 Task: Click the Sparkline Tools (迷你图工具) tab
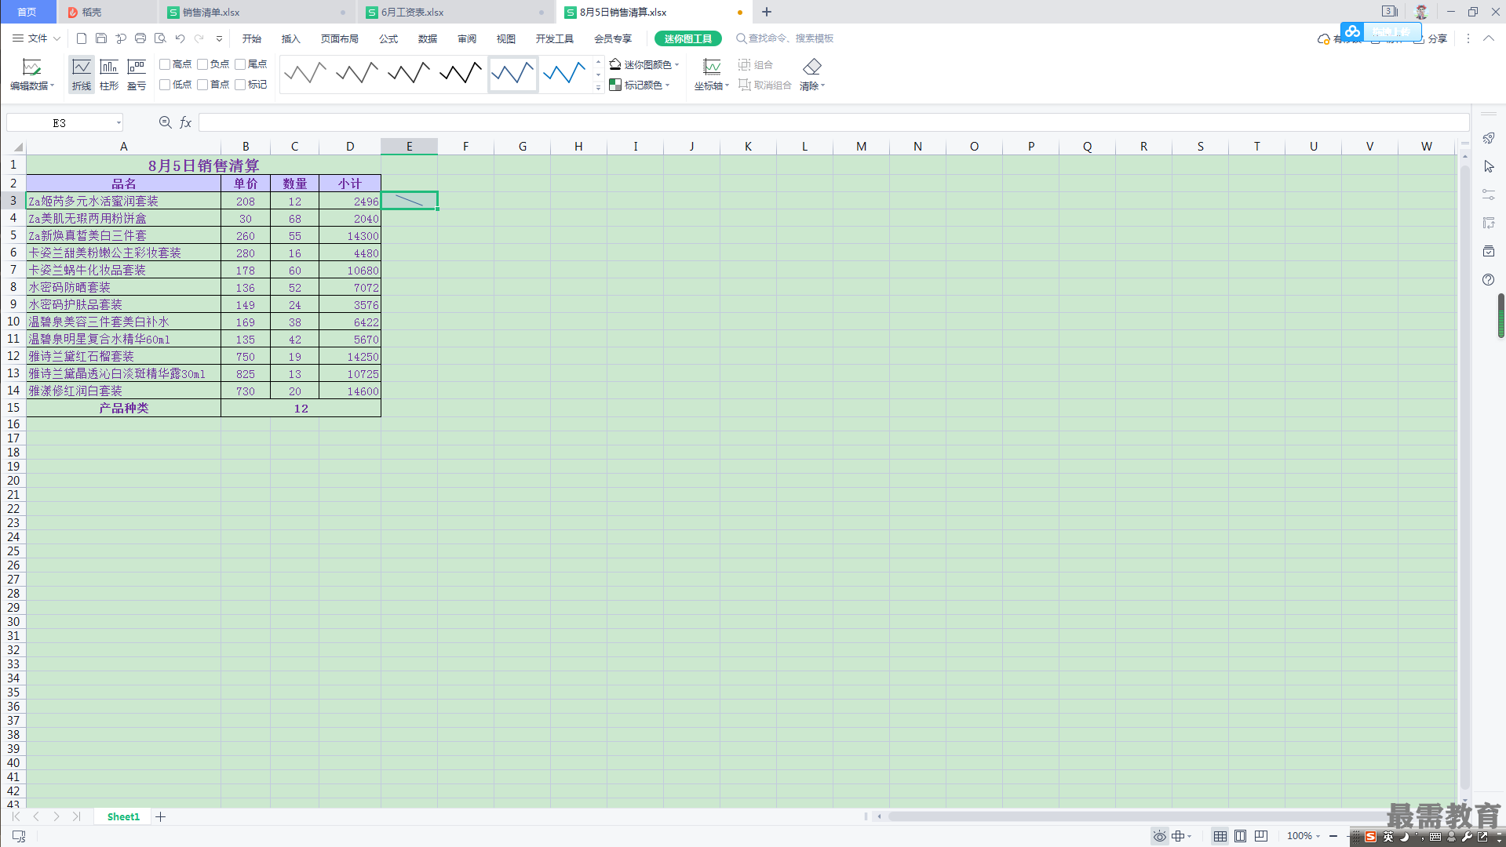(688, 38)
